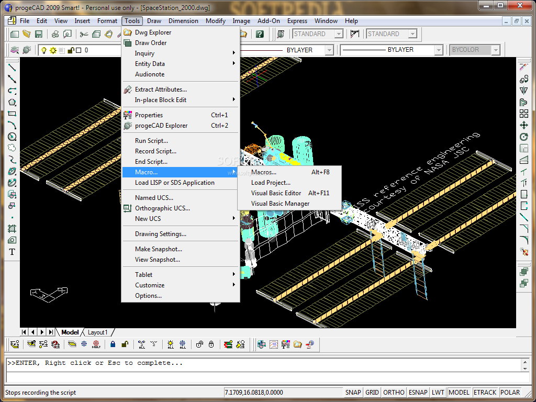Toggle GRID display in status bar
The width and height of the screenshot is (536, 402).
(x=372, y=393)
